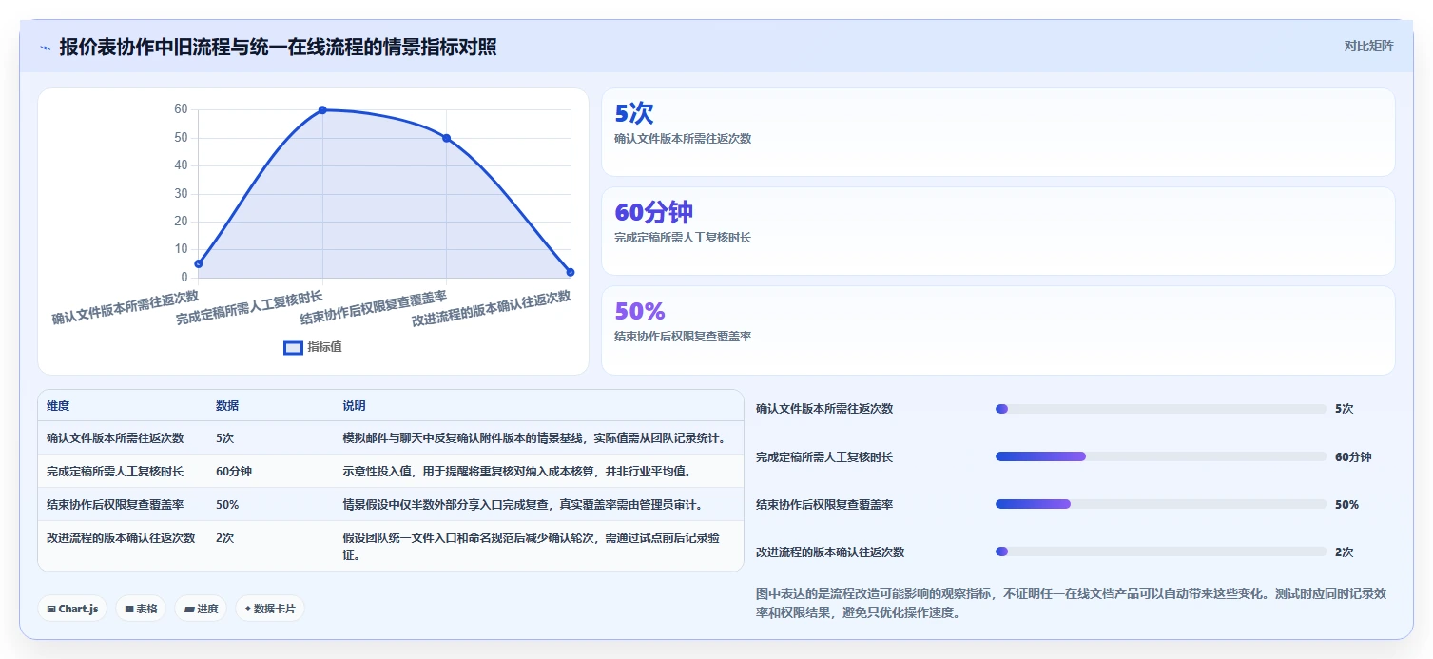Click the 表格 tag chip

141,609
